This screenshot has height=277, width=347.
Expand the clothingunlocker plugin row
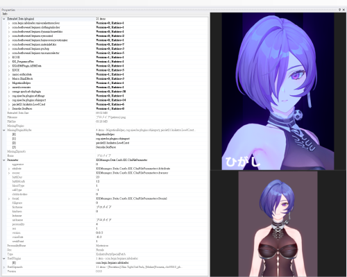pos(9,27)
